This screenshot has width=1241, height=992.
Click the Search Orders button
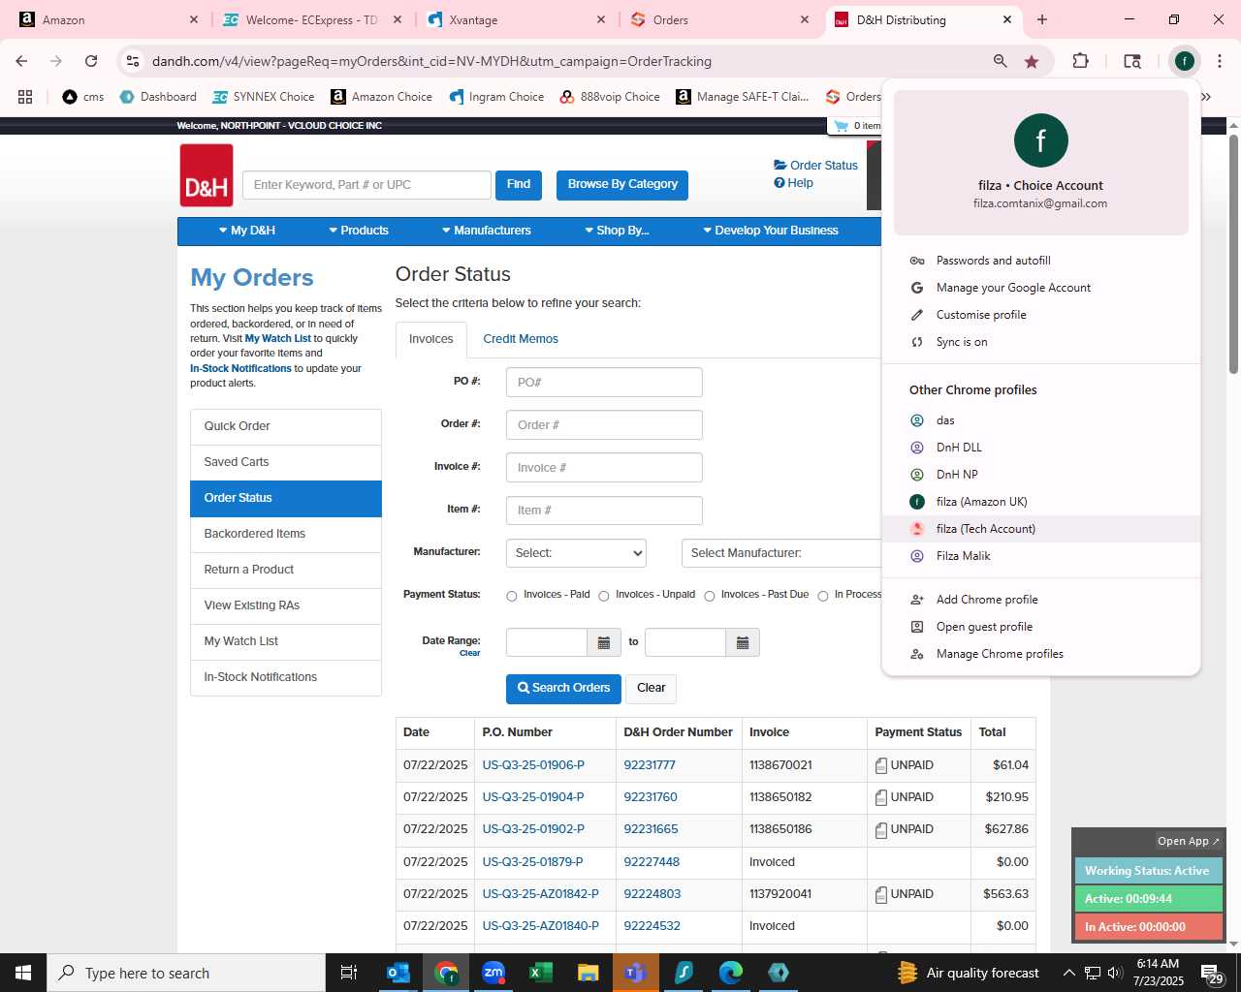point(563,688)
